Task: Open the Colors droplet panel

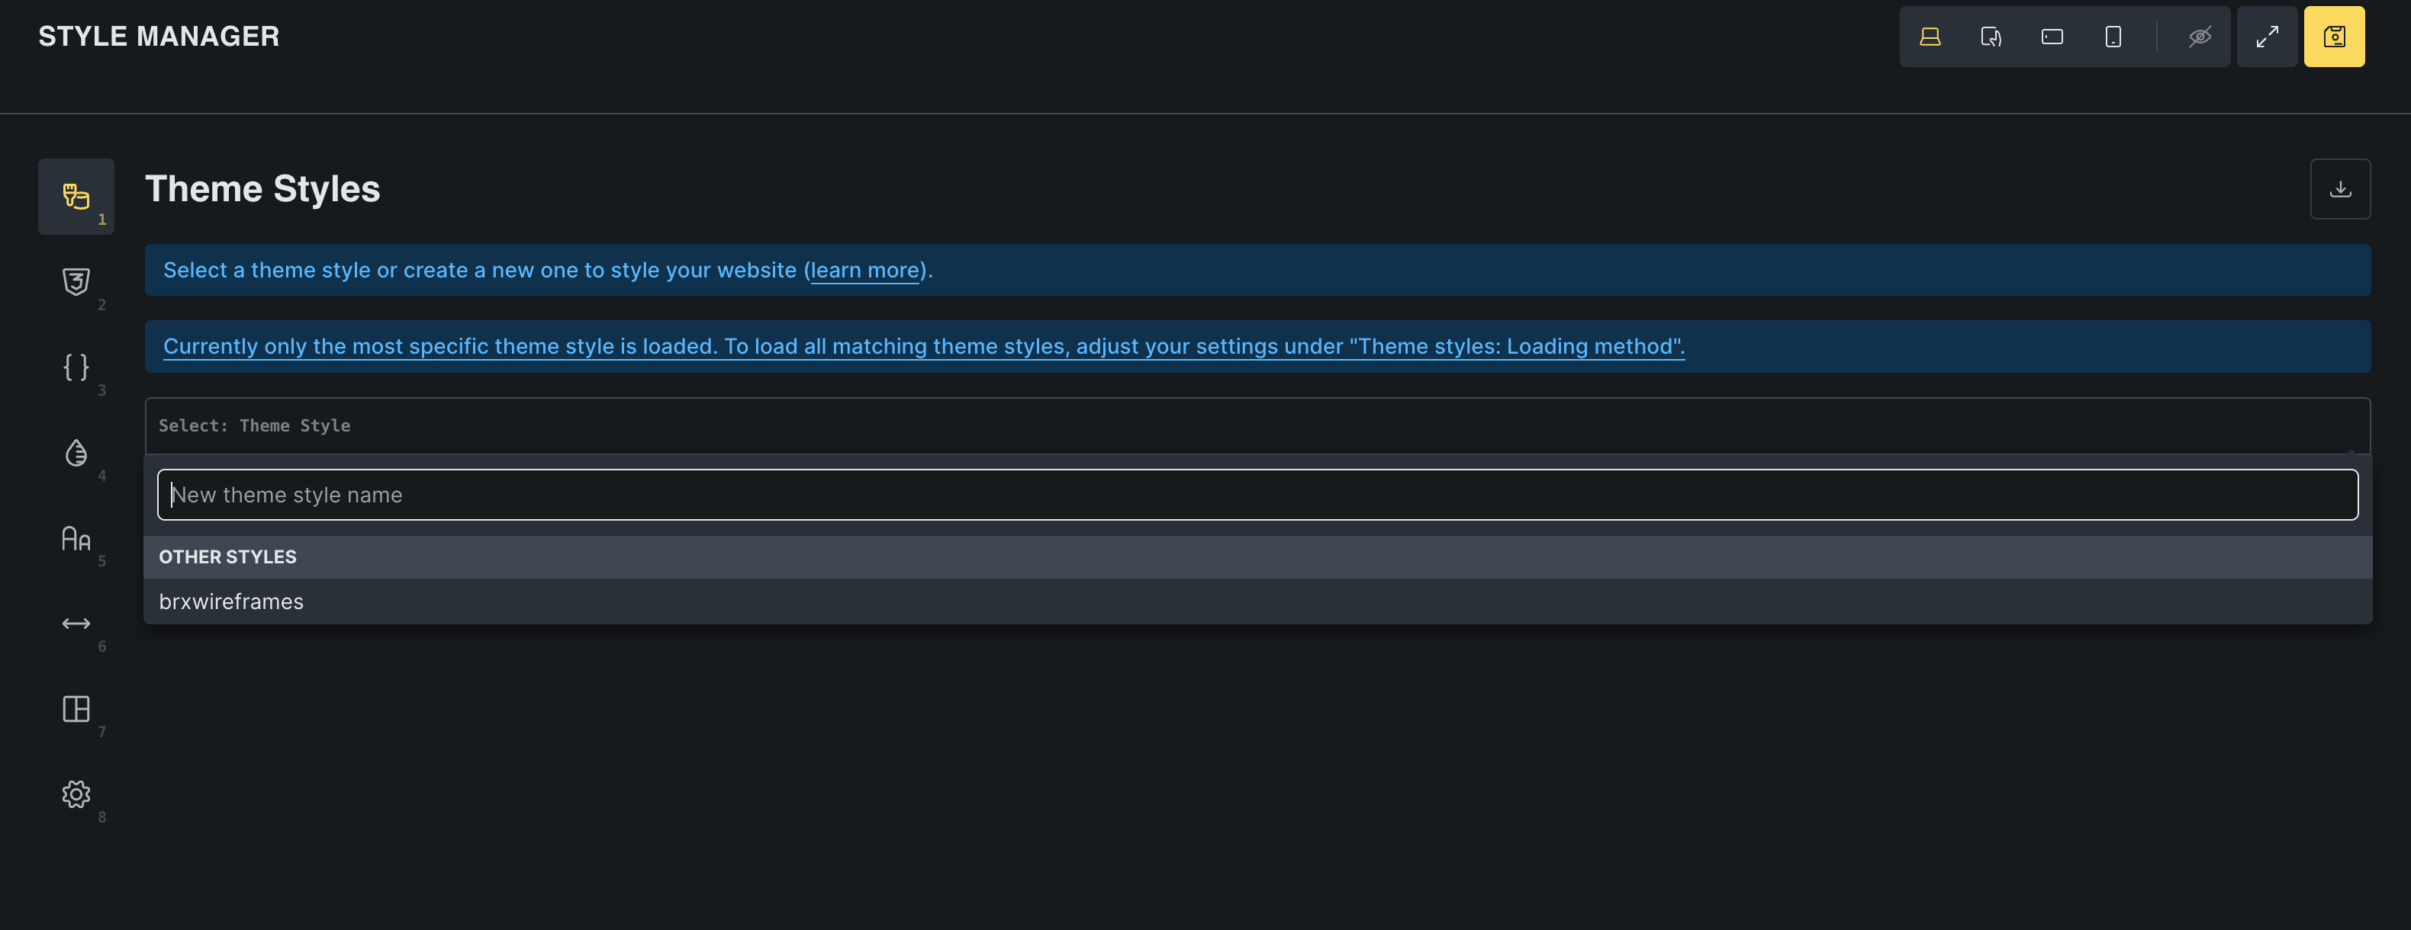Action: click(76, 452)
